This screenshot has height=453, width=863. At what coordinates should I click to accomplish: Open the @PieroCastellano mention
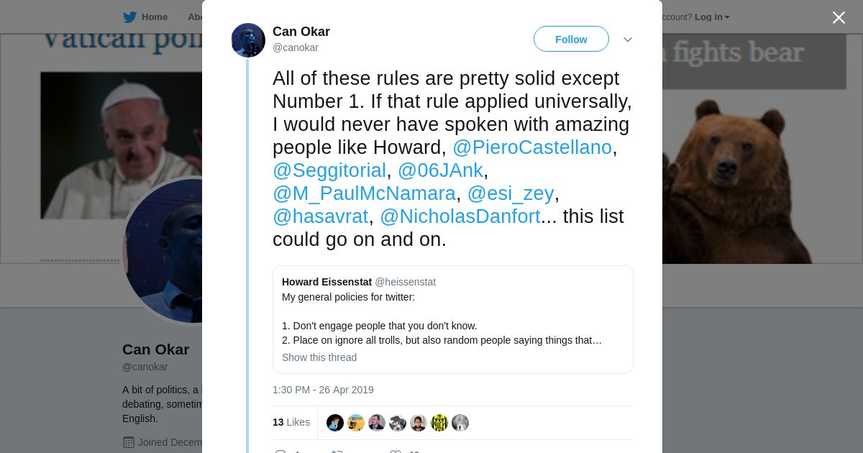click(531, 147)
